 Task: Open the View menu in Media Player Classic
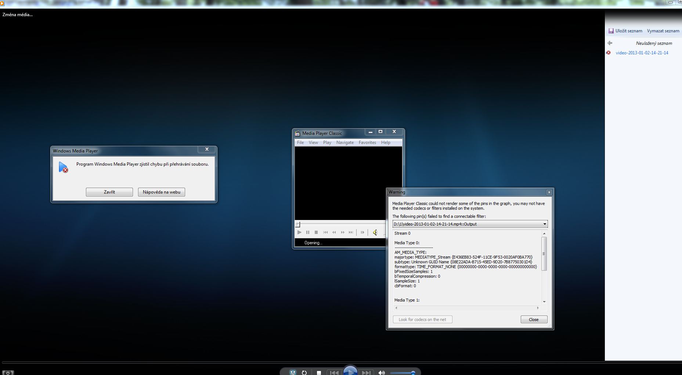[x=313, y=143]
